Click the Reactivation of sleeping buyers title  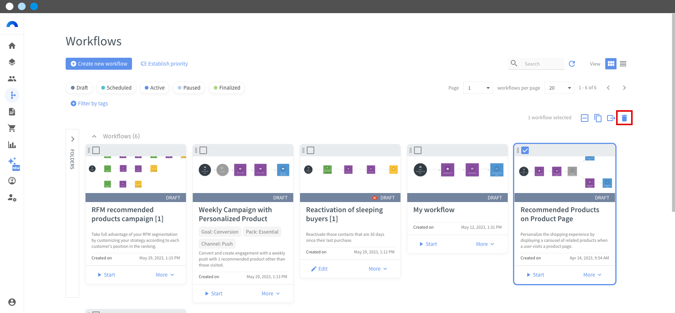(x=344, y=214)
